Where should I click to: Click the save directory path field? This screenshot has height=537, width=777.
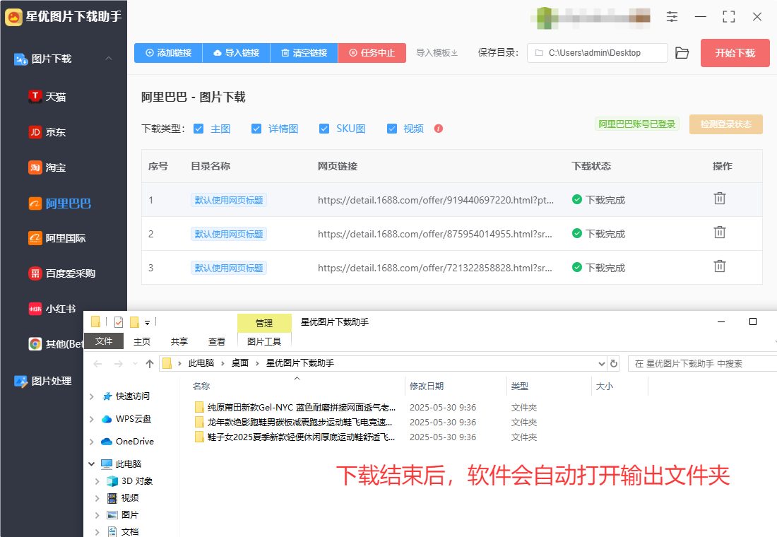[x=597, y=53]
